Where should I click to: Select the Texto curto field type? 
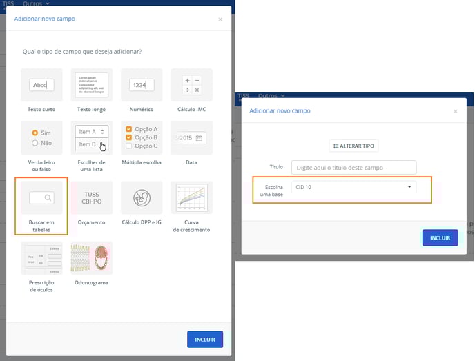pyautogui.click(x=41, y=86)
